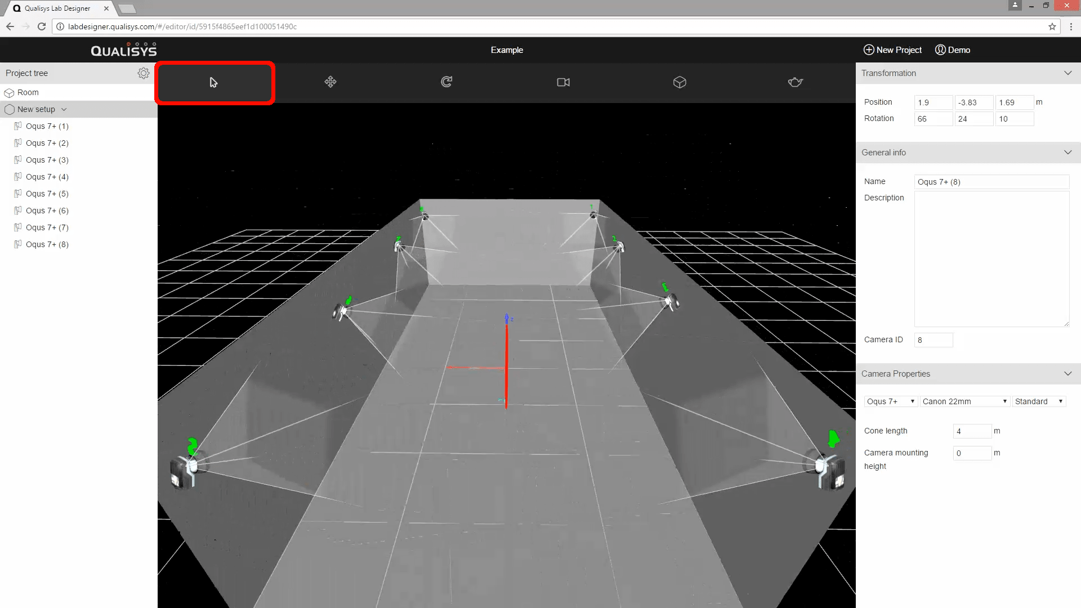Click the cube/volume tool icon
Screen dimensions: 1081x608
point(680,82)
